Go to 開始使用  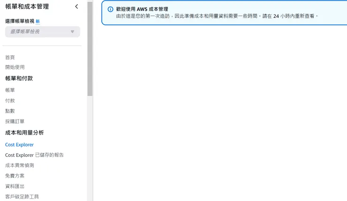click(x=15, y=67)
